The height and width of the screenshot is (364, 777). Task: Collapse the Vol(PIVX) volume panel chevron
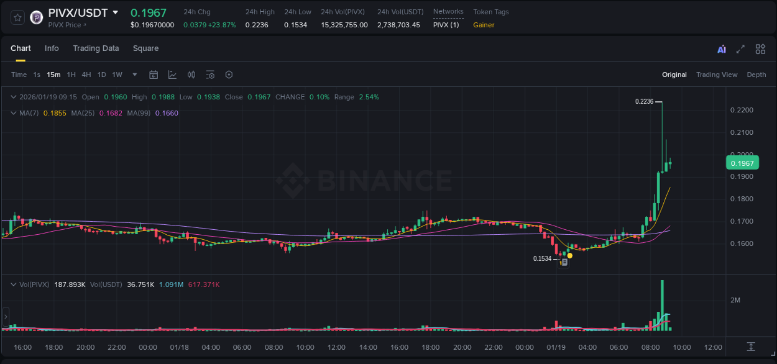(x=12, y=284)
